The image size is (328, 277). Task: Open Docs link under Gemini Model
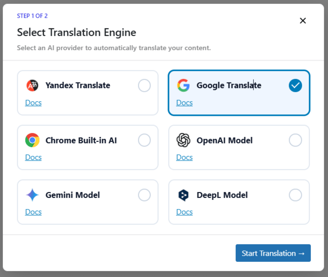pyautogui.click(x=33, y=212)
